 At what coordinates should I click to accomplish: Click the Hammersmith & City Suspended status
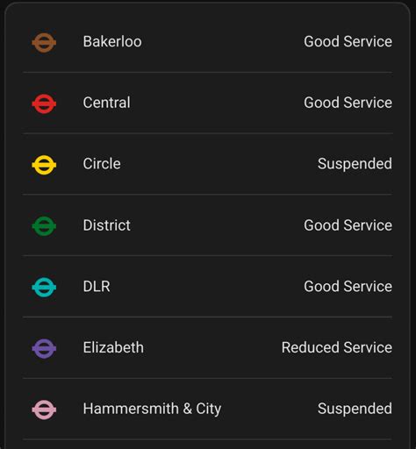click(355, 409)
